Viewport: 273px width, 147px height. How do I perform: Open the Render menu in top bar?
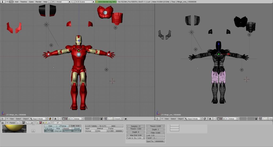(x=38, y=2)
